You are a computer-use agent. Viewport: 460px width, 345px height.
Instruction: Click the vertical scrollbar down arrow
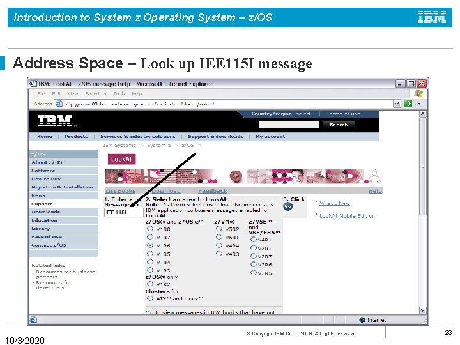click(x=422, y=310)
